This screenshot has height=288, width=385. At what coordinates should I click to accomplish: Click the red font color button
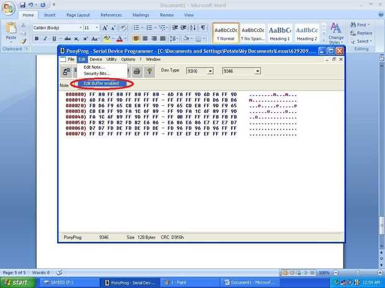tap(120, 38)
